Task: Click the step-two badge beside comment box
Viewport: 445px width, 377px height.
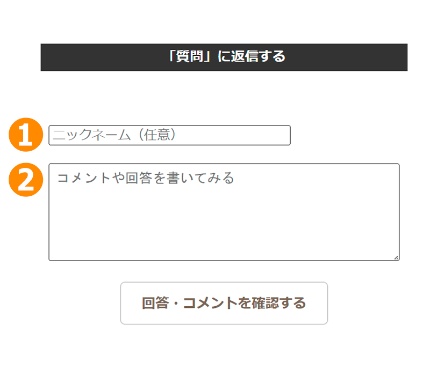Action: point(26,180)
